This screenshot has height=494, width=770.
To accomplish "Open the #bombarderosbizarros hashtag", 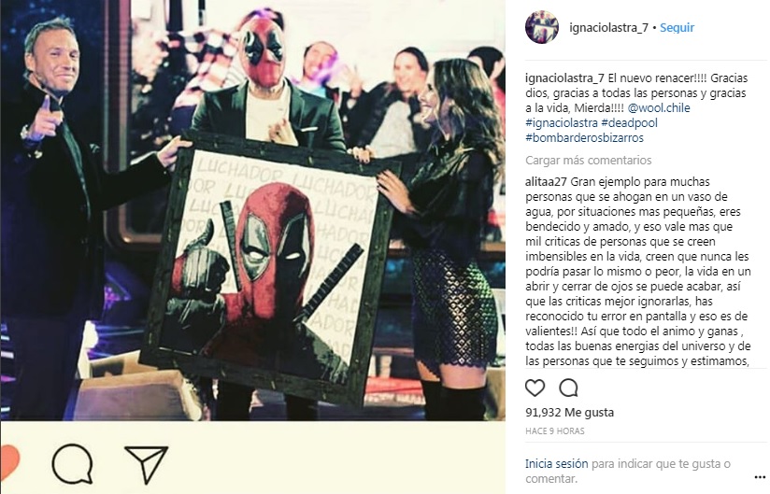I will tap(584, 138).
